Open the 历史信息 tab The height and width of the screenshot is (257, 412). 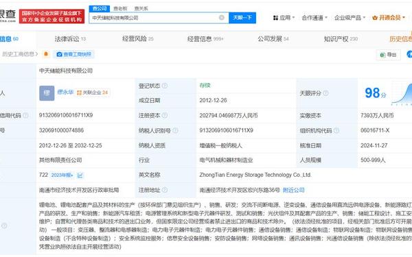click(x=400, y=39)
